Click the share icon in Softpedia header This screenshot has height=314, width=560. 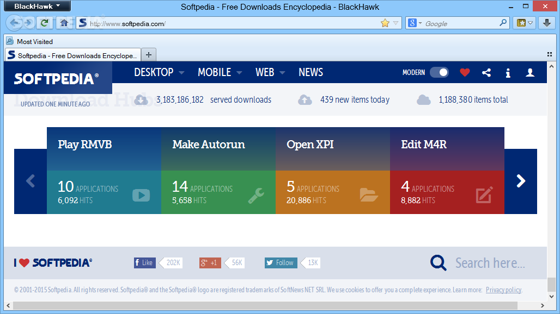[x=486, y=73]
